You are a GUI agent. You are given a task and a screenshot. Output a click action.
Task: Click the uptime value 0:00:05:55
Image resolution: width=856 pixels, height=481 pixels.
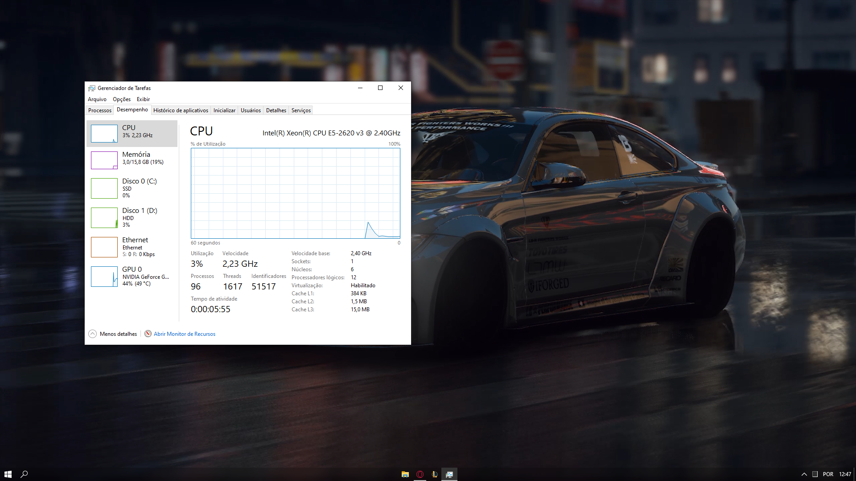[x=210, y=310]
